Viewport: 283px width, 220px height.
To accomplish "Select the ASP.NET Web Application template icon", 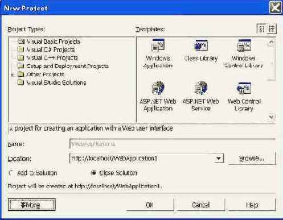I will [158, 88].
